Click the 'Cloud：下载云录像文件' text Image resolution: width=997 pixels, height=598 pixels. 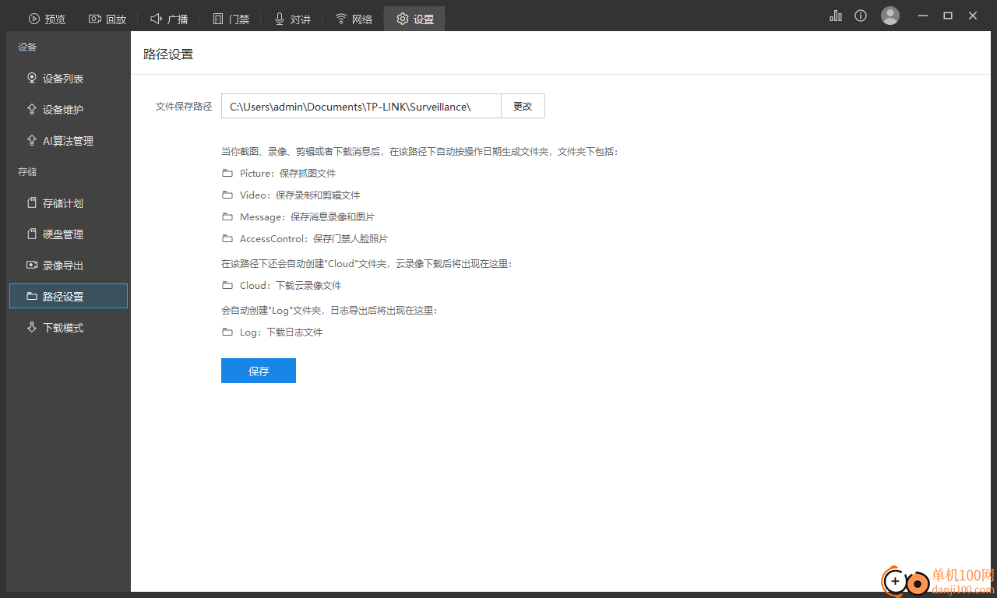point(291,286)
